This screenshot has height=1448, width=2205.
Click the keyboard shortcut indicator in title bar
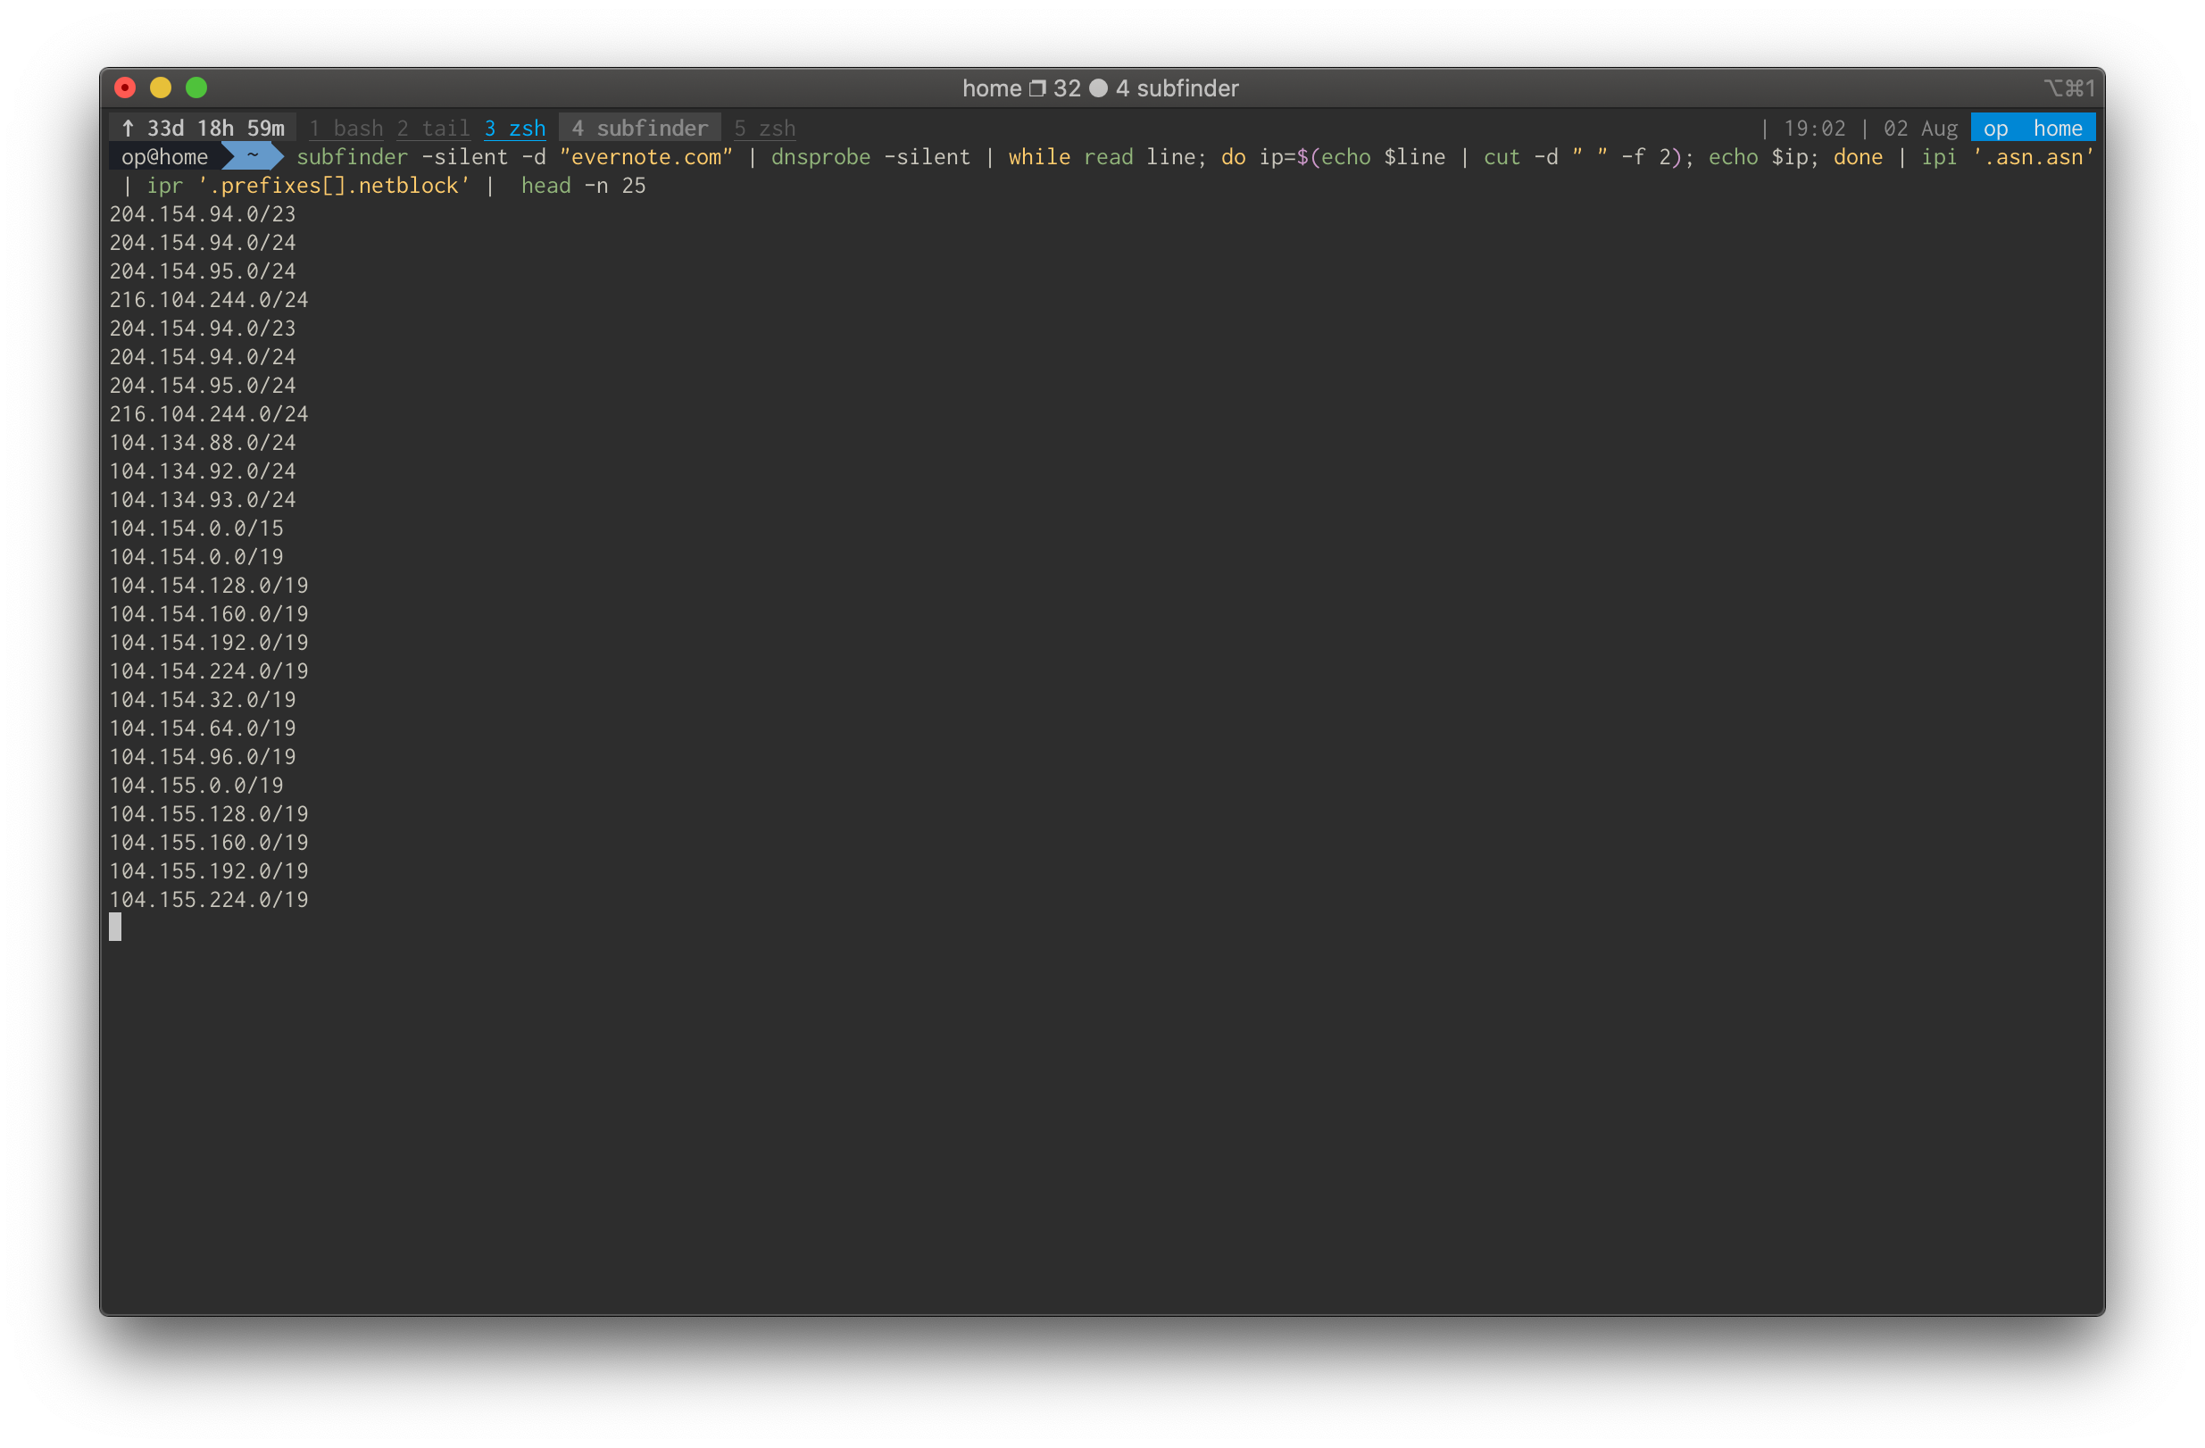(2068, 88)
